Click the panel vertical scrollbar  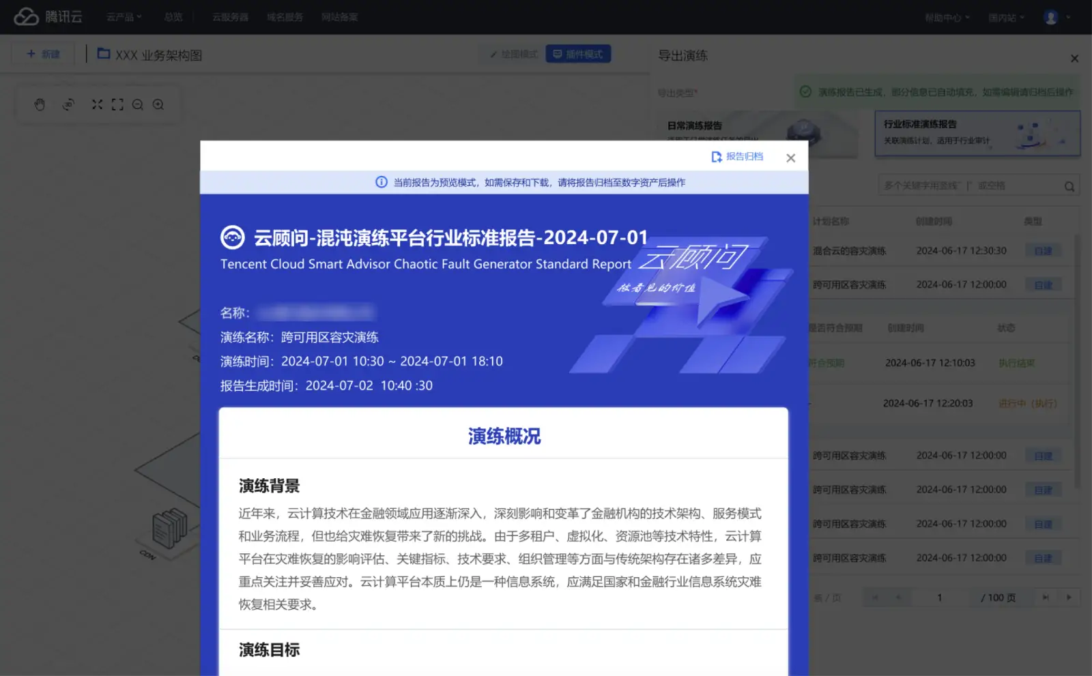point(1078,362)
